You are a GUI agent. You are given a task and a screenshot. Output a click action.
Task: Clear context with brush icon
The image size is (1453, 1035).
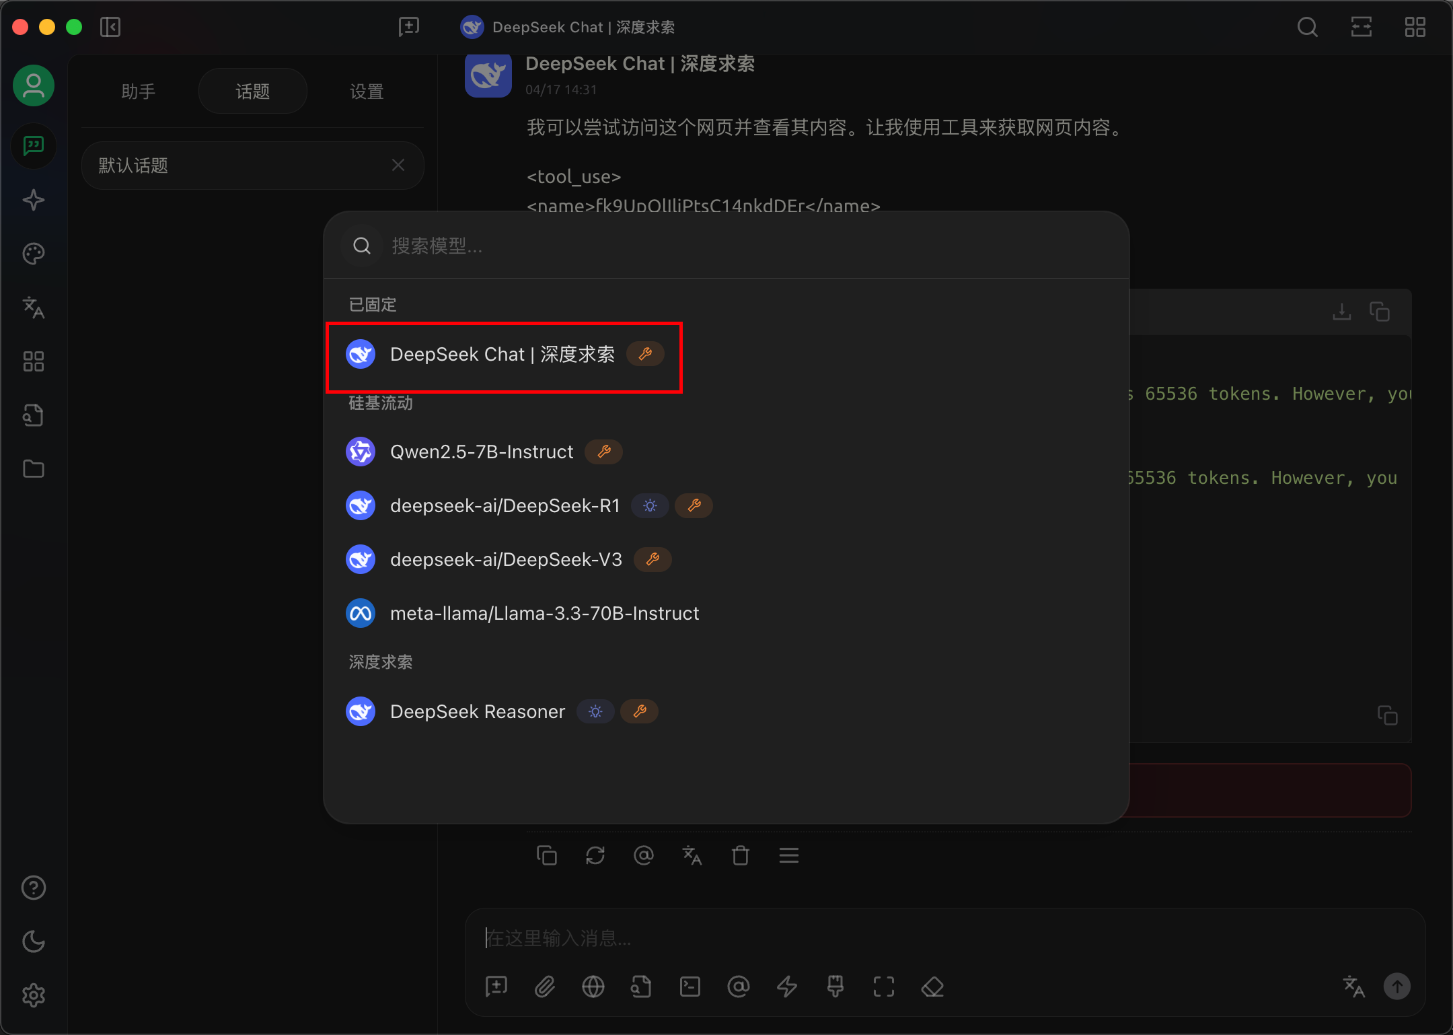coord(835,987)
